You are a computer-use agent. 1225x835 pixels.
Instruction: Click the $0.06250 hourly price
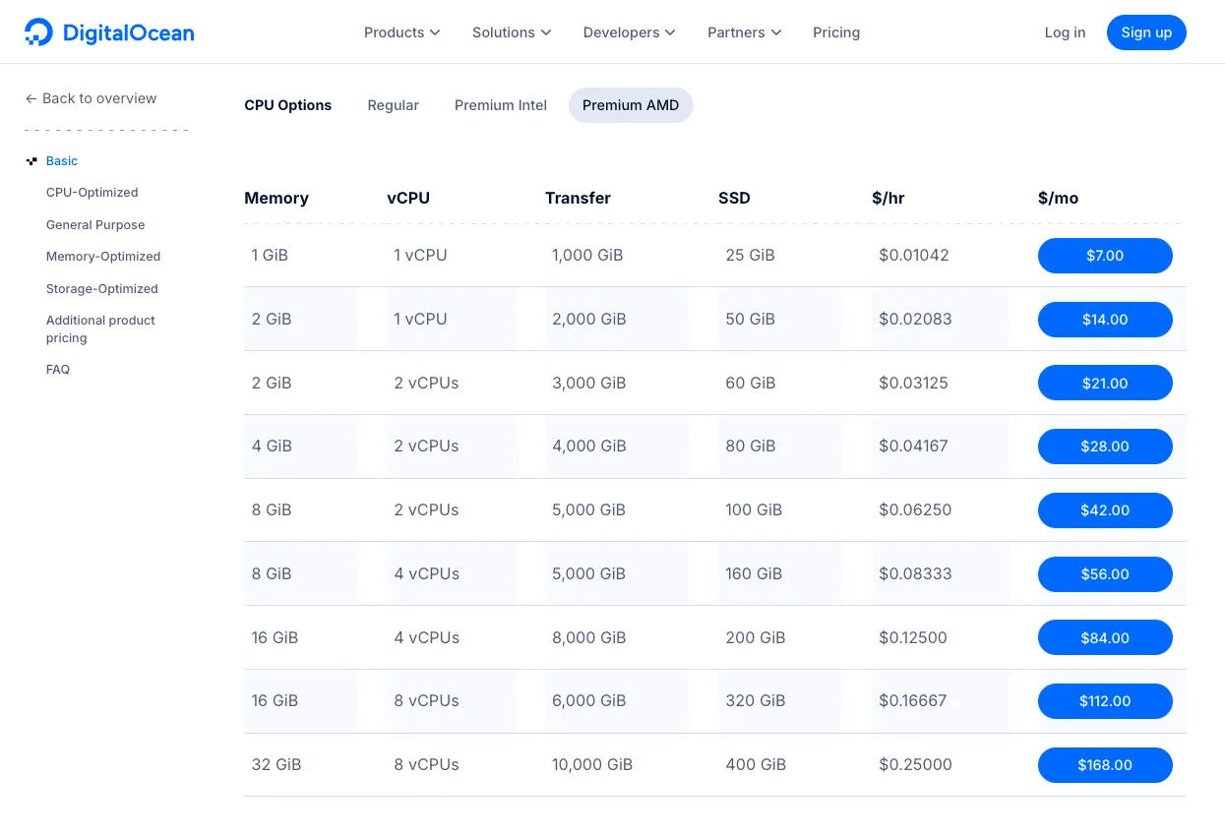(915, 509)
